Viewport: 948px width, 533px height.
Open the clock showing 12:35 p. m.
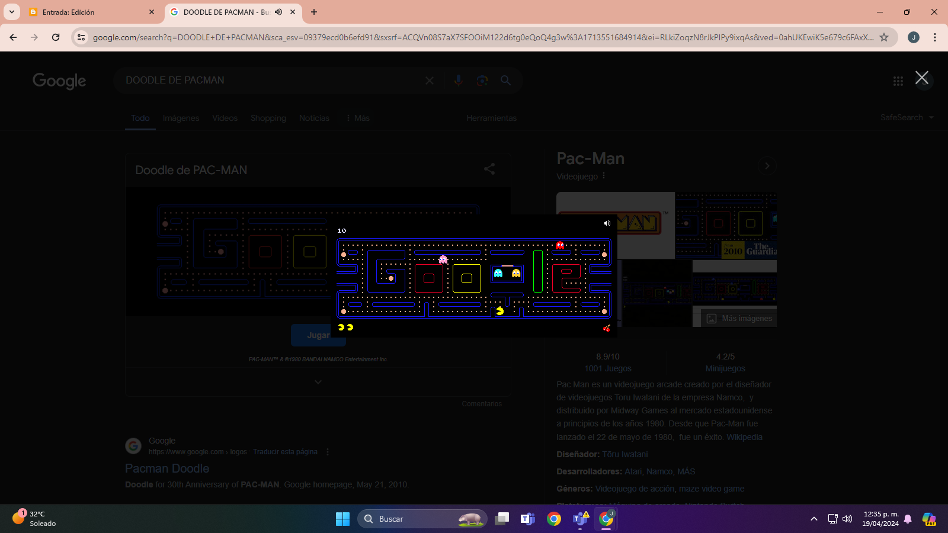tap(880, 519)
